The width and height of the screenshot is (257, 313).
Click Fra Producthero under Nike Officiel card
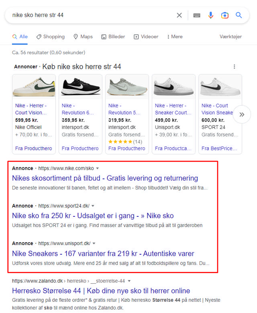click(33, 148)
